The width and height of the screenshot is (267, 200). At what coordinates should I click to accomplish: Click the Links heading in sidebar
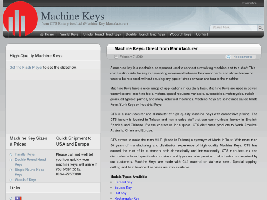click(x=15, y=188)
